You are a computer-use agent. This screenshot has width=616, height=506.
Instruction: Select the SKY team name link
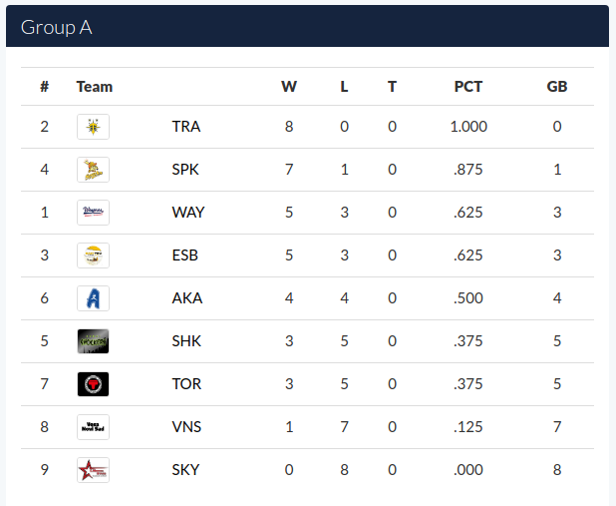pos(185,470)
